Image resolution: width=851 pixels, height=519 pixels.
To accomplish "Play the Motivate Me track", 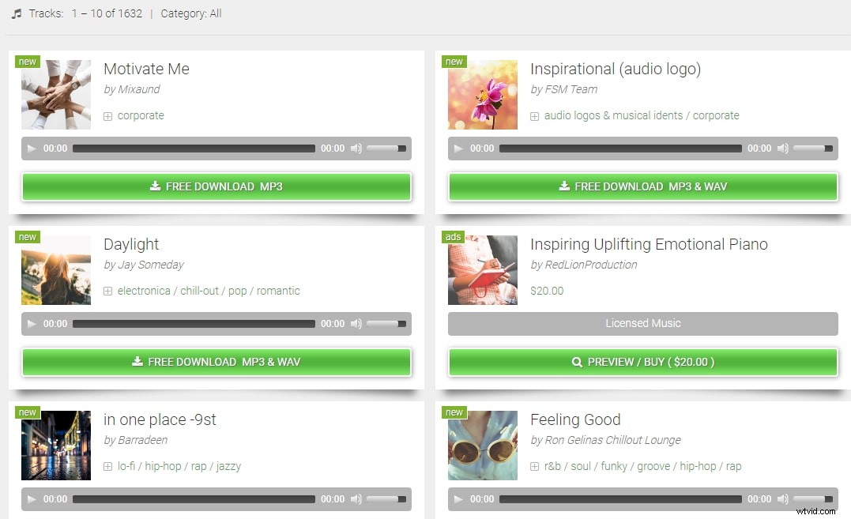I will pos(32,149).
